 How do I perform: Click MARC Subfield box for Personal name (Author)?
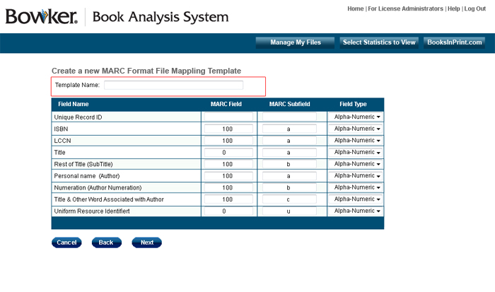coord(289,176)
